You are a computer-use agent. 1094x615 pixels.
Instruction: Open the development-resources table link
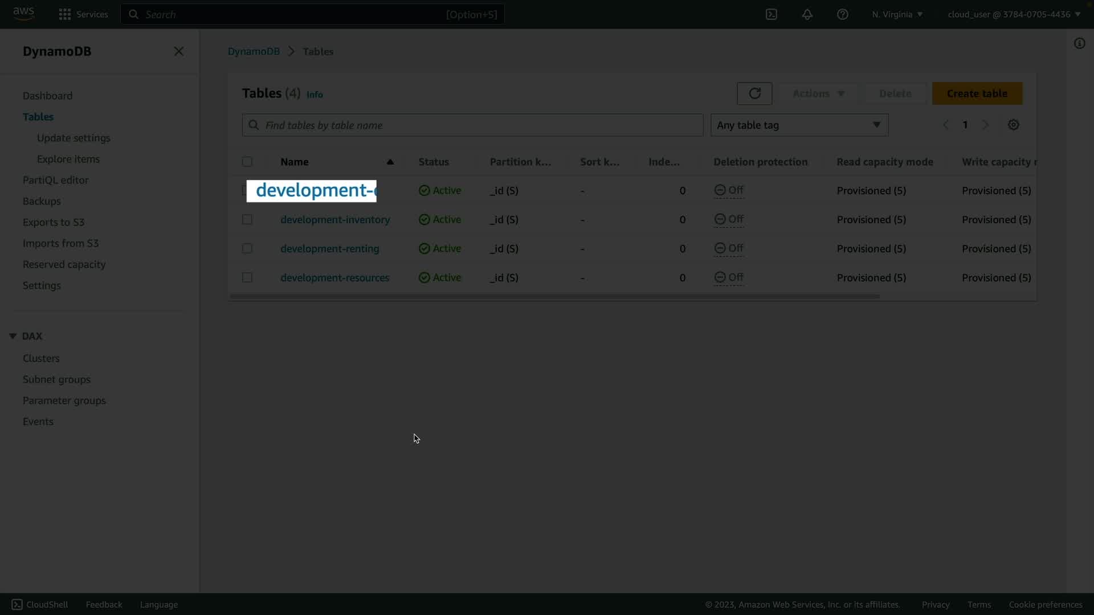(334, 278)
